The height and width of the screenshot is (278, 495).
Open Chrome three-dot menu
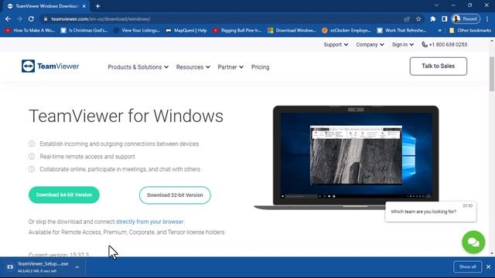click(487, 19)
